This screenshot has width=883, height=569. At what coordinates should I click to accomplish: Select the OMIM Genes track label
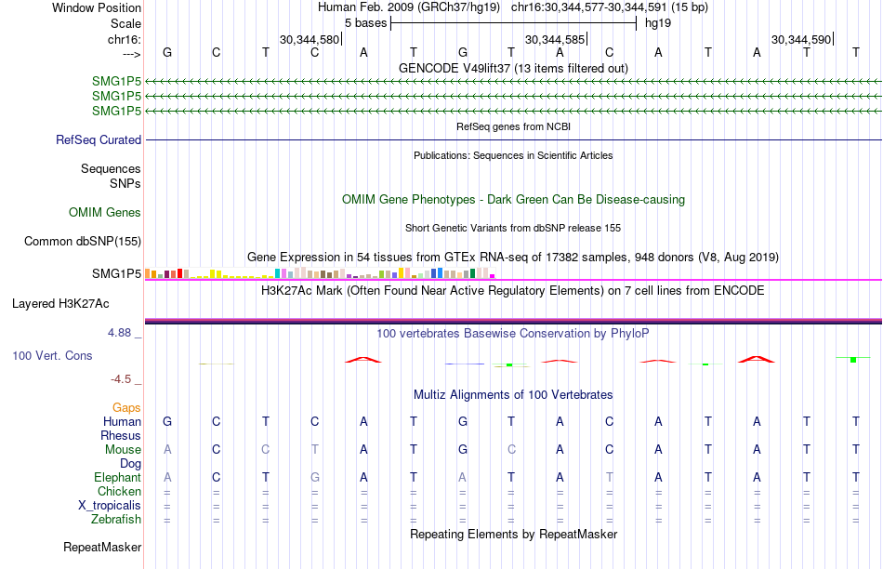tap(105, 212)
